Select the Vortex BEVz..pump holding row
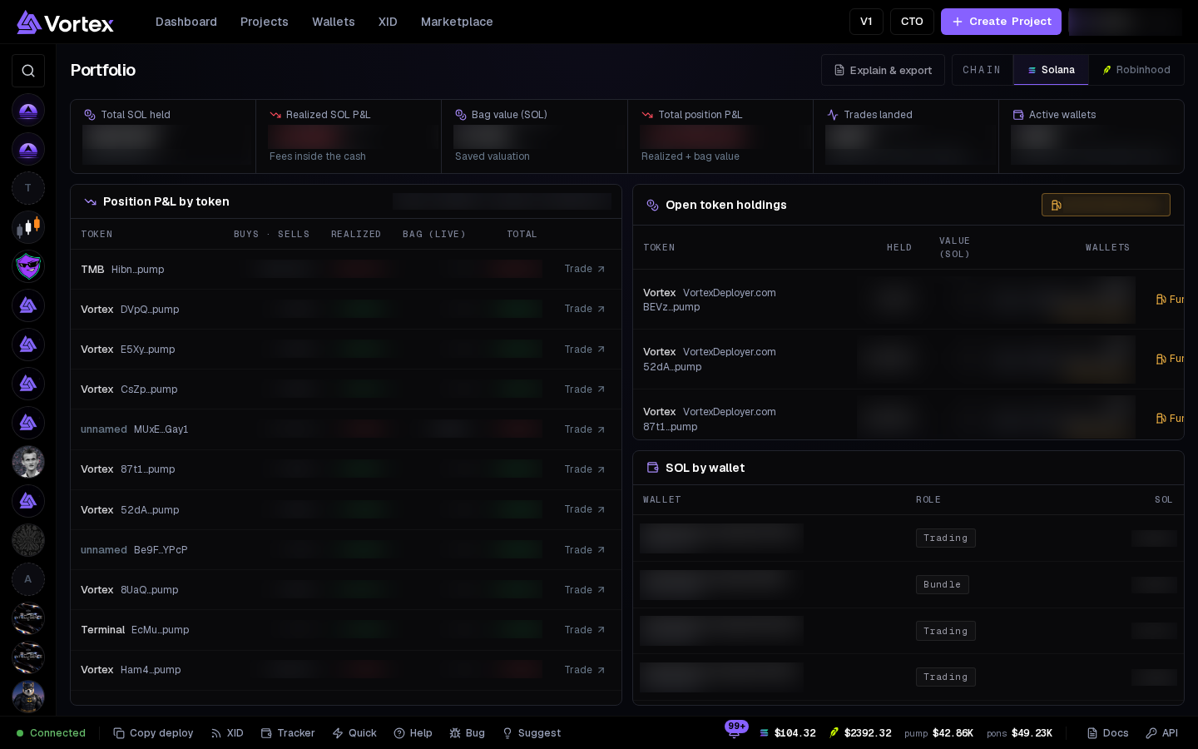 coord(908,300)
